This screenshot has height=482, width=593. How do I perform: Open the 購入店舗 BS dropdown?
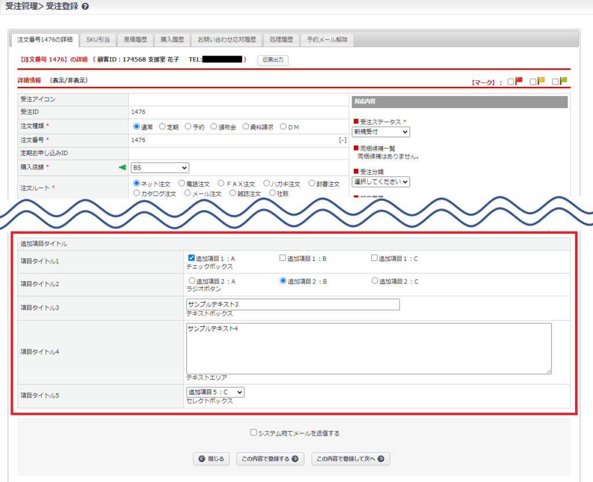(160, 168)
